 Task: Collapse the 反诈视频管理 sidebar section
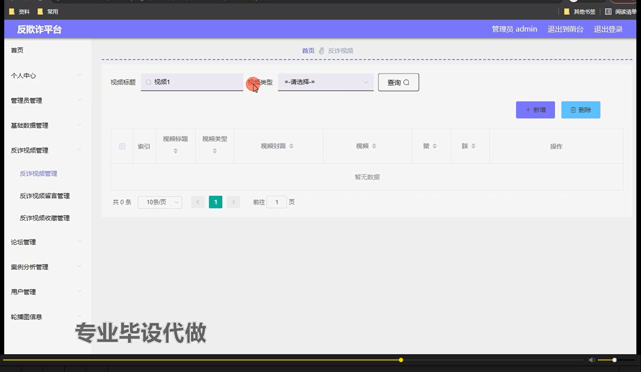coord(29,150)
